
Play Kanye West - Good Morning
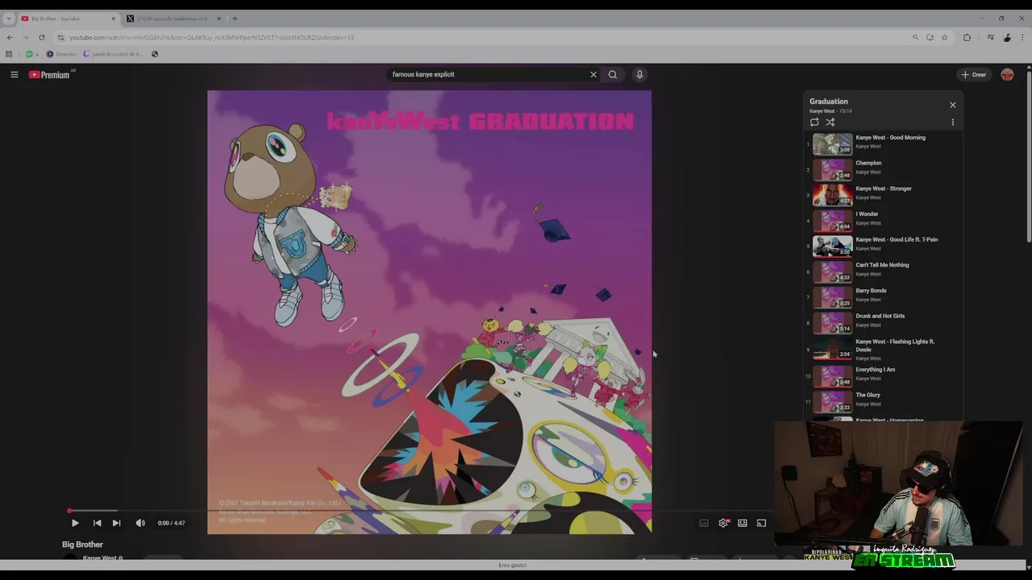pos(884,143)
